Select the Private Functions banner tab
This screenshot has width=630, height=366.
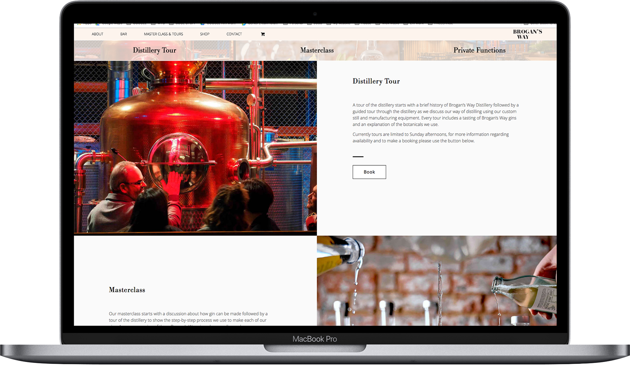479,50
